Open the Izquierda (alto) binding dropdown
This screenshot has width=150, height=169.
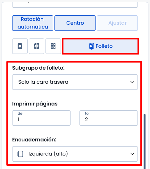(x=75, y=154)
